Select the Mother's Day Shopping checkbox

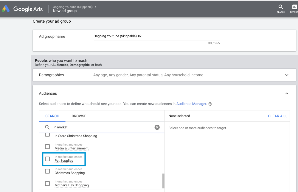pyautogui.click(x=47, y=183)
